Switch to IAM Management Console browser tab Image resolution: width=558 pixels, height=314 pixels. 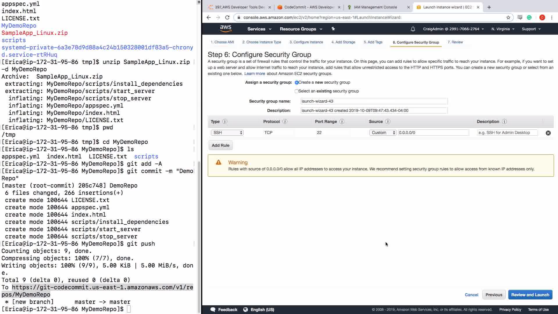(x=375, y=7)
